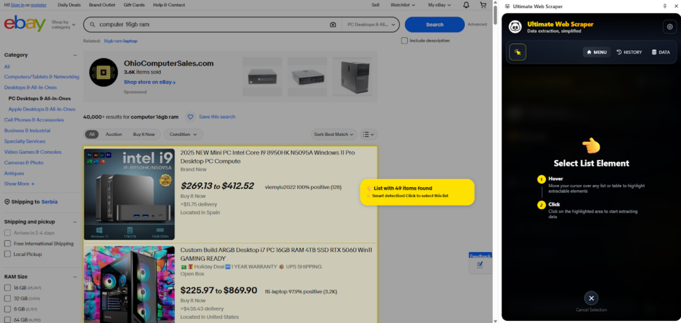Collapse the Category filter section

74,55
